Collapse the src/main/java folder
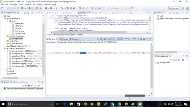 5,18
